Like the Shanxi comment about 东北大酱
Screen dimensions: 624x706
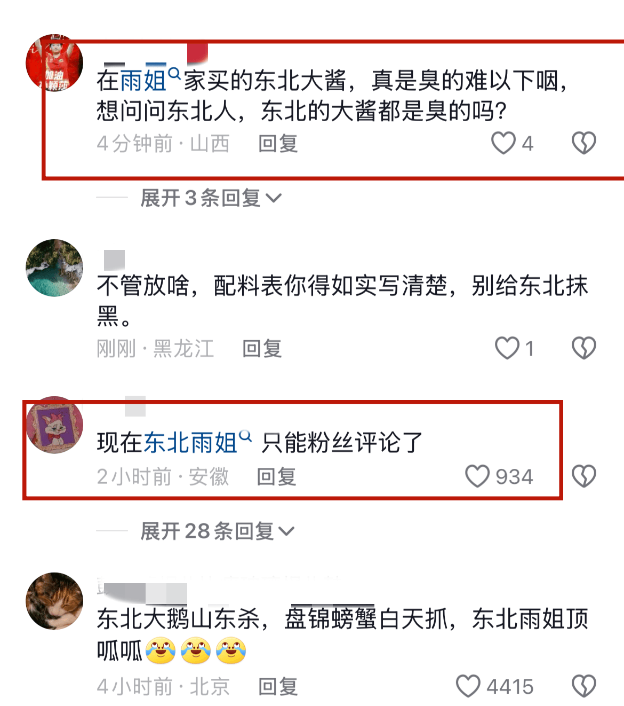pyautogui.click(x=503, y=143)
